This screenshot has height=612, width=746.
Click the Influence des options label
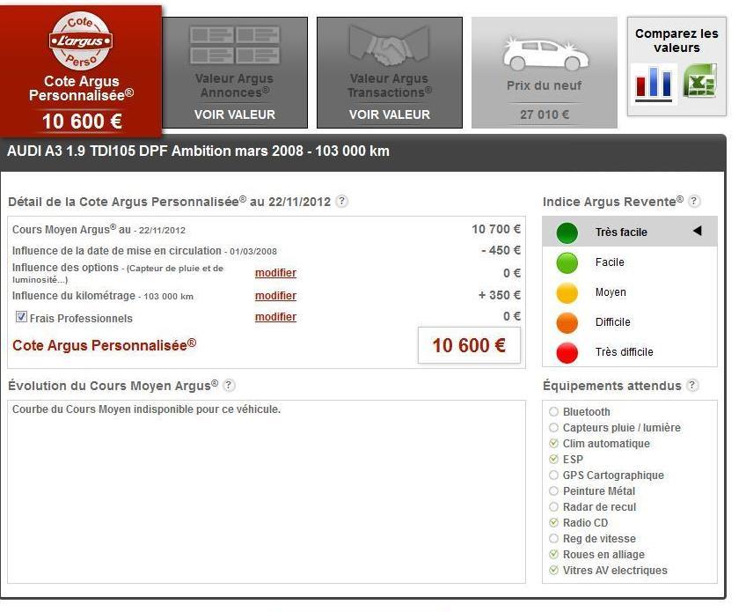[x=118, y=273]
